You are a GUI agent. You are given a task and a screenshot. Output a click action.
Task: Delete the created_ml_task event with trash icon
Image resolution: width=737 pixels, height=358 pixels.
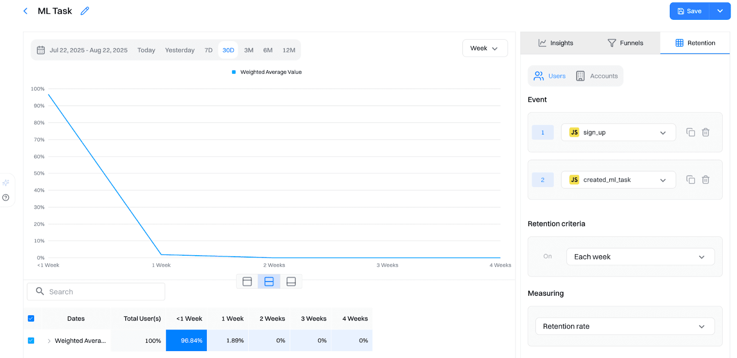pos(705,180)
